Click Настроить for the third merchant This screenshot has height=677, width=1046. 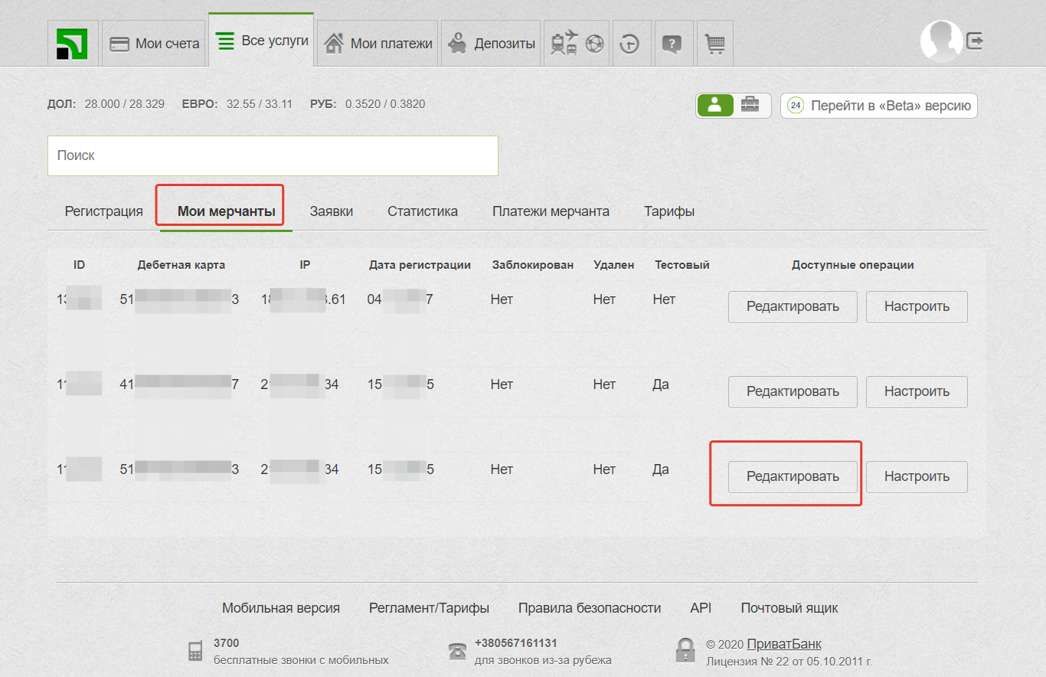pos(917,476)
